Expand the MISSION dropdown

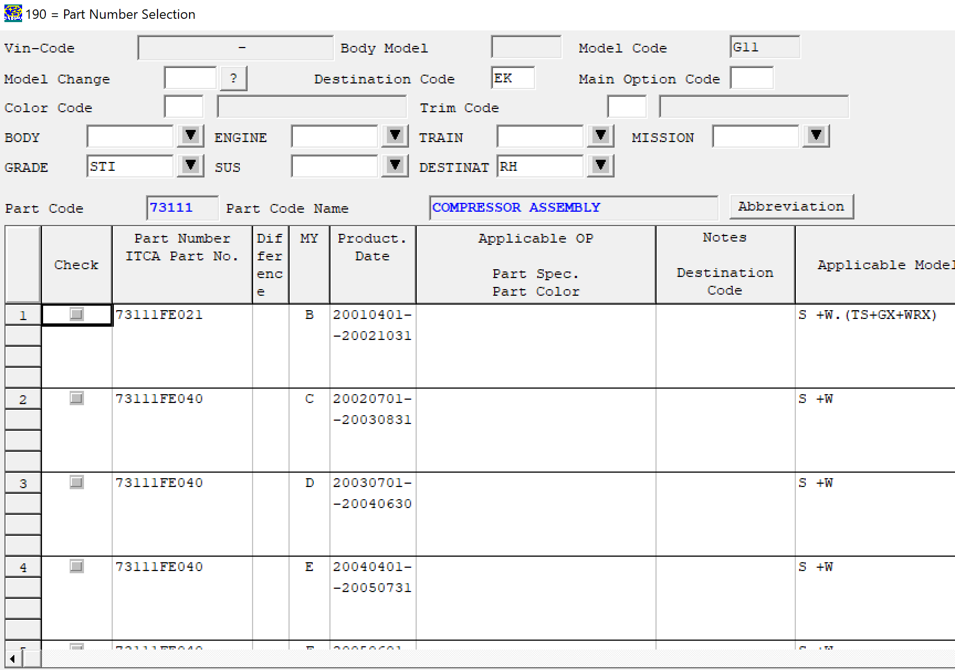tap(816, 136)
